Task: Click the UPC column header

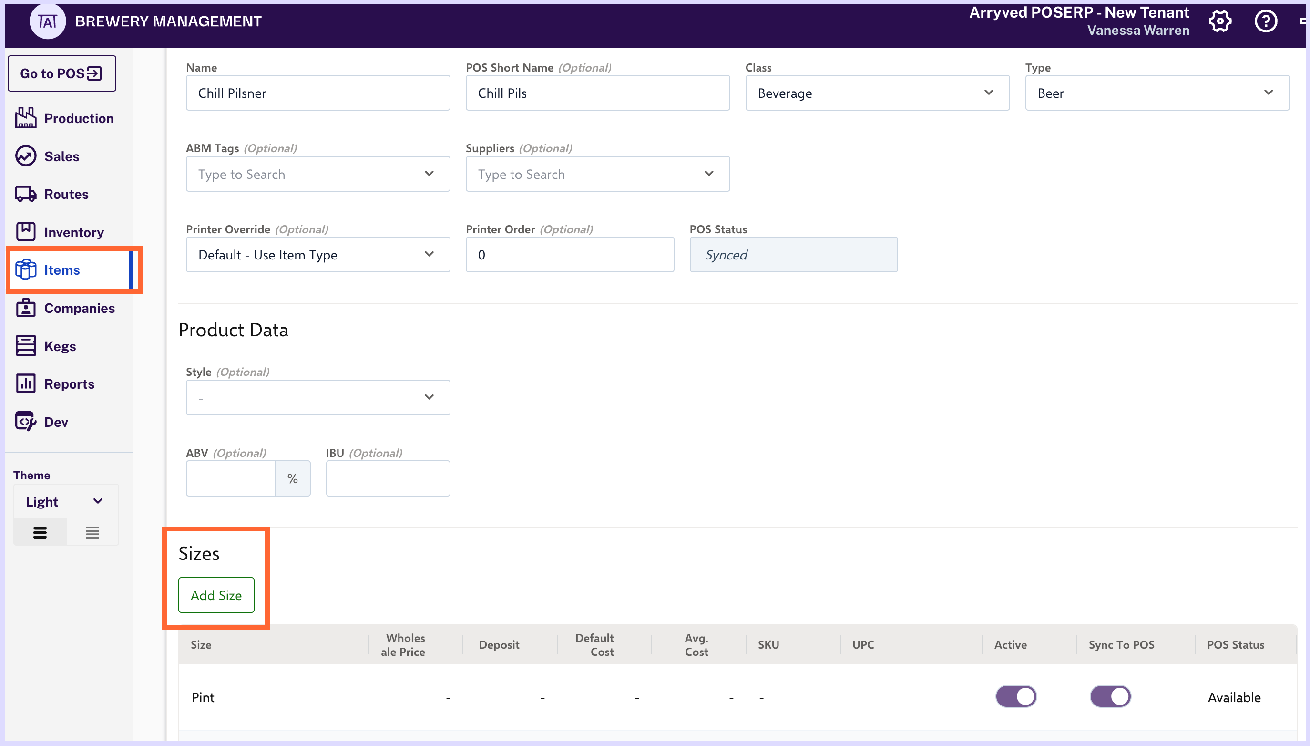Action: pos(863,644)
